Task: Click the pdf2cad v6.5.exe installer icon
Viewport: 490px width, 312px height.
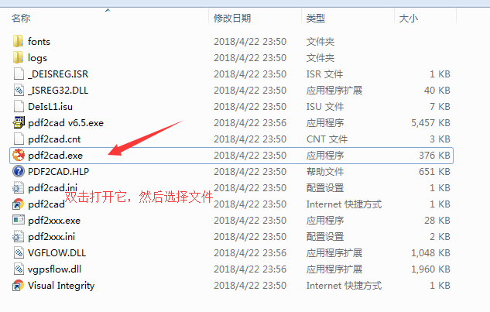Action: click(x=19, y=122)
